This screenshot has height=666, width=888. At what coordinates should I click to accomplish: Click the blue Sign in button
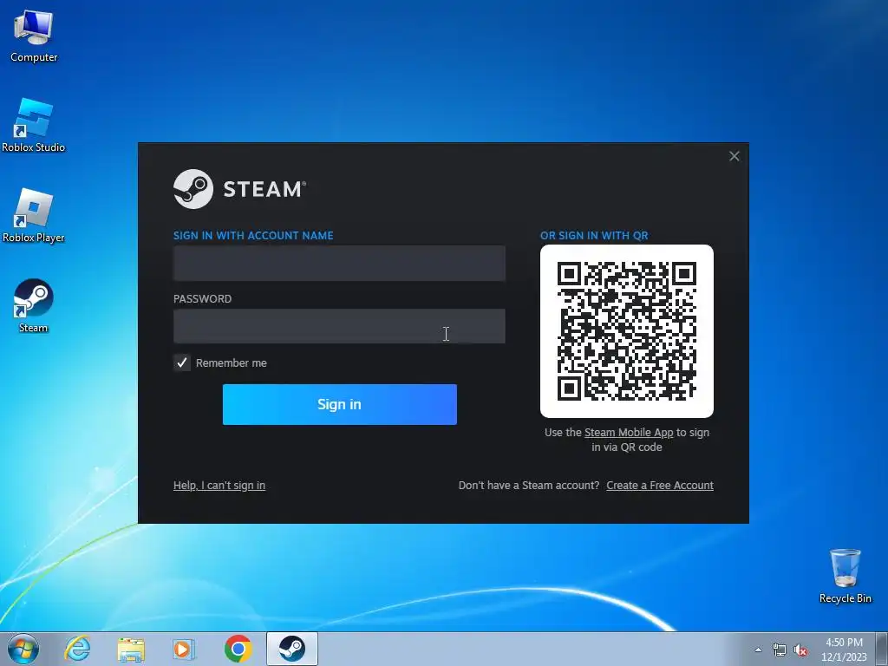coord(340,404)
